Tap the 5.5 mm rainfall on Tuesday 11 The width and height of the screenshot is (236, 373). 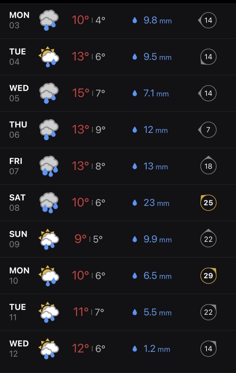[157, 312]
